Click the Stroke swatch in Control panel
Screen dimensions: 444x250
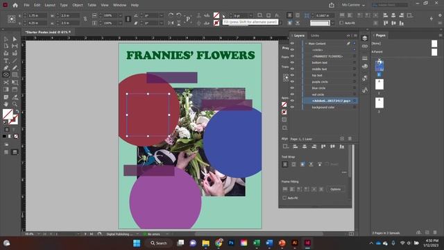216,23
